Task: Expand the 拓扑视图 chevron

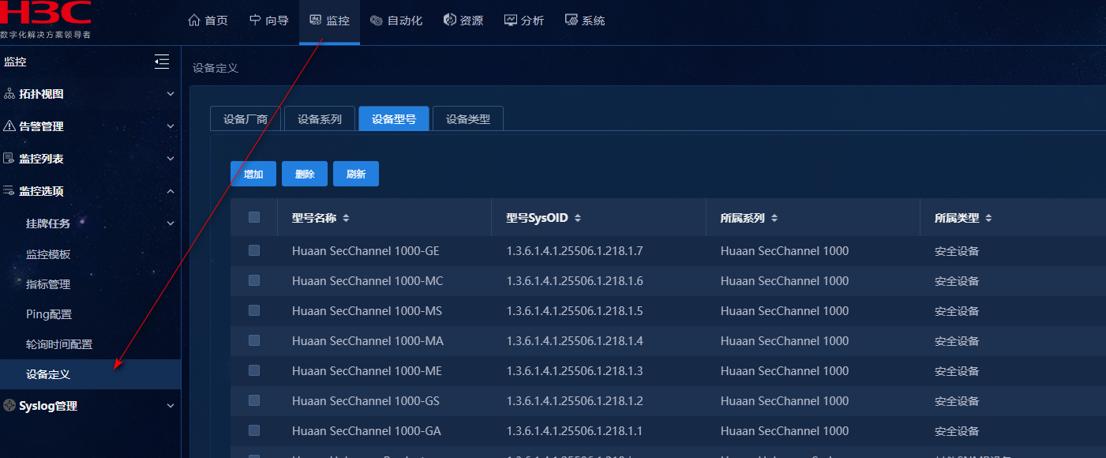Action: pos(171,94)
